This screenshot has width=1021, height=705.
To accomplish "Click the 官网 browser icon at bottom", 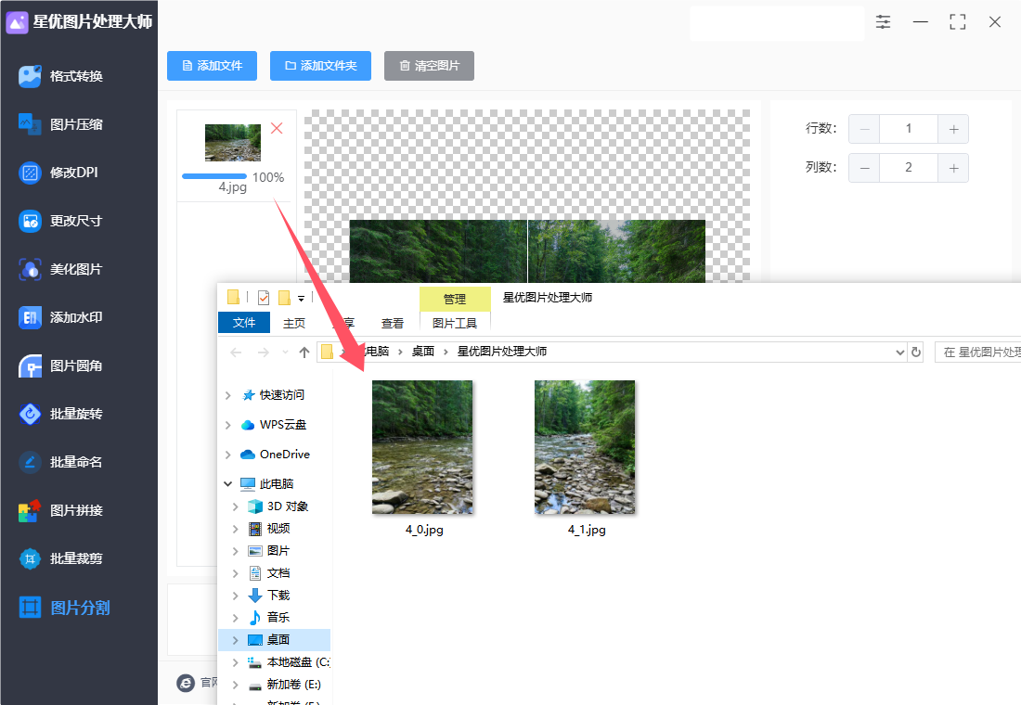I will point(186,683).
